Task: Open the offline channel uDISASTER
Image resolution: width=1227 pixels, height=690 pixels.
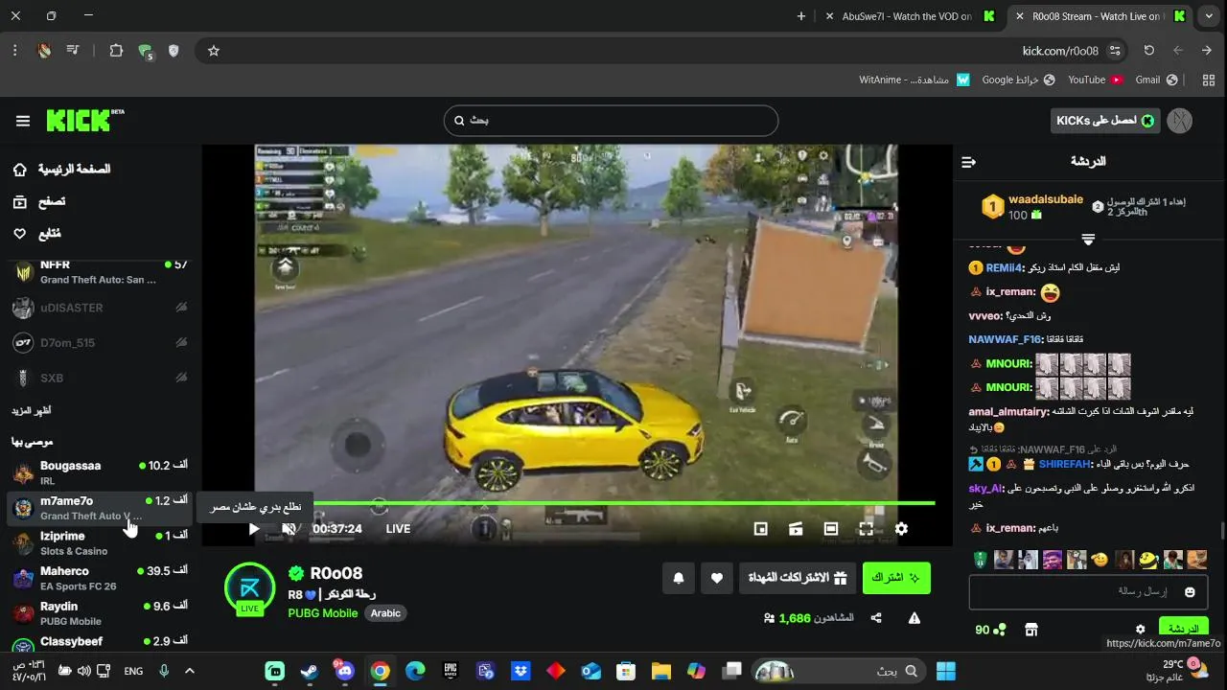Action: click(100, 308)
